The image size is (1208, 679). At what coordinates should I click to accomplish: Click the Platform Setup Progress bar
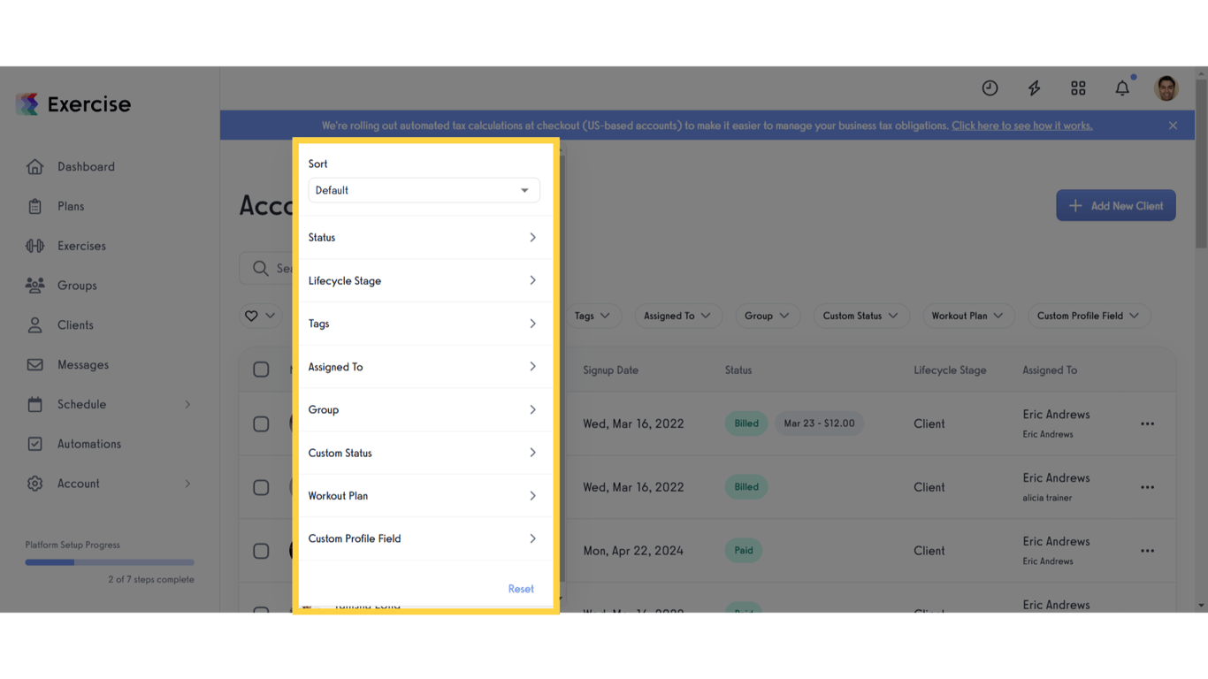point(108,561)
